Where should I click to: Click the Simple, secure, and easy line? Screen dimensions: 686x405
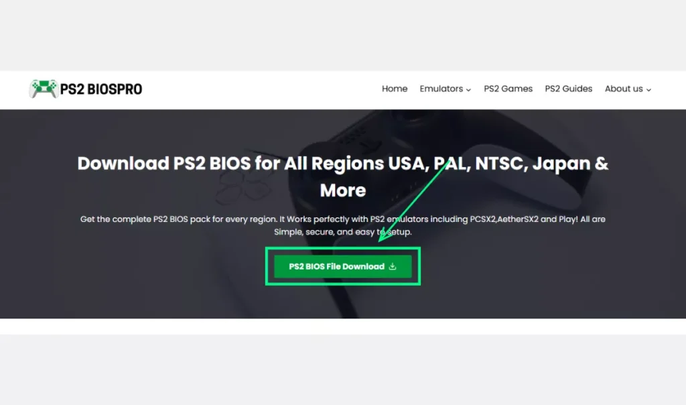[x=342, y=231]
